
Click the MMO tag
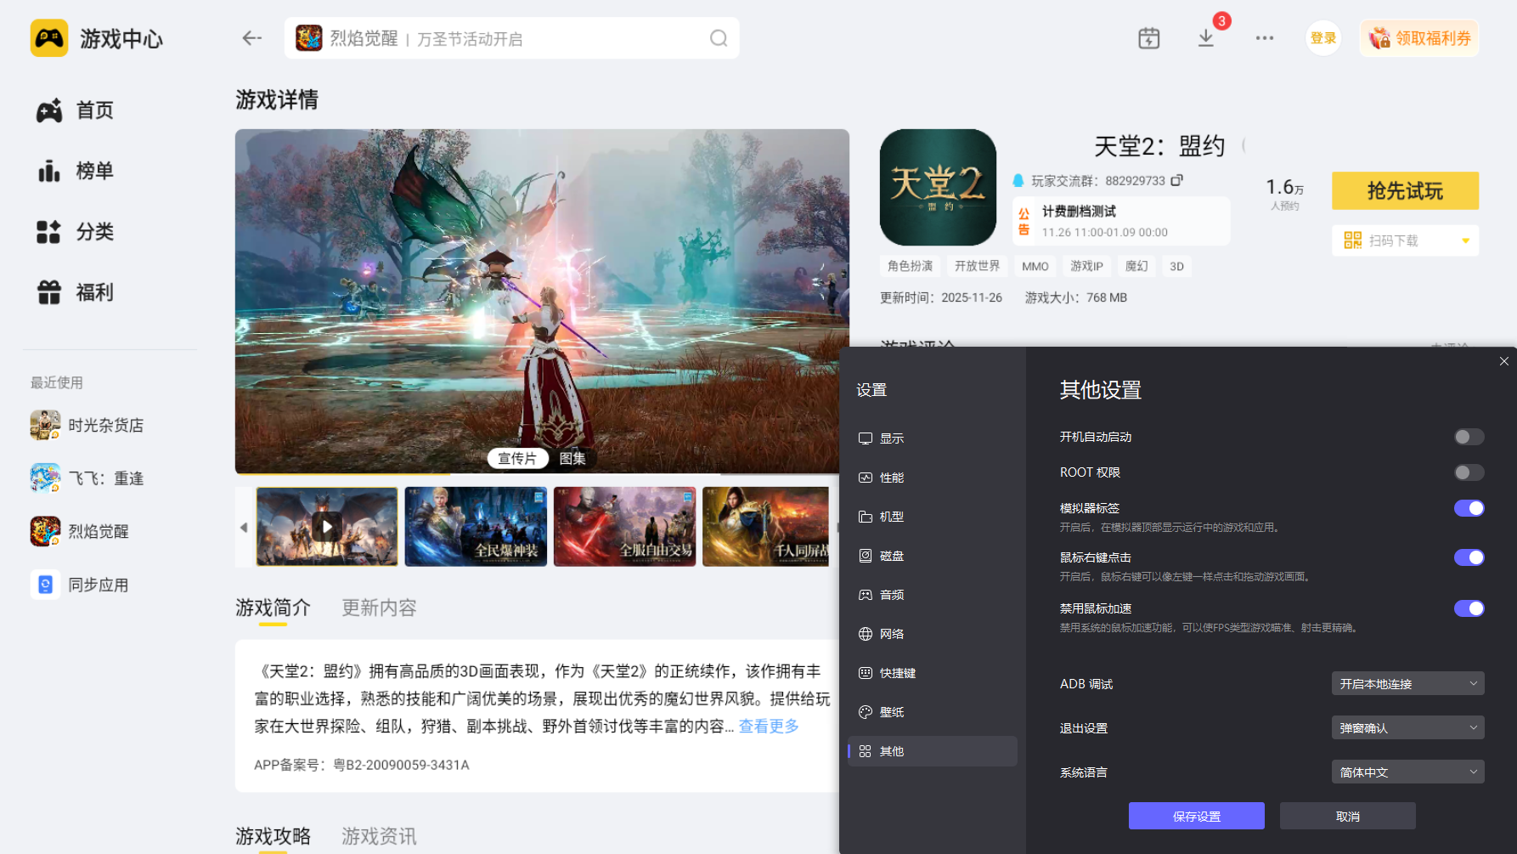click(1035, 267)
